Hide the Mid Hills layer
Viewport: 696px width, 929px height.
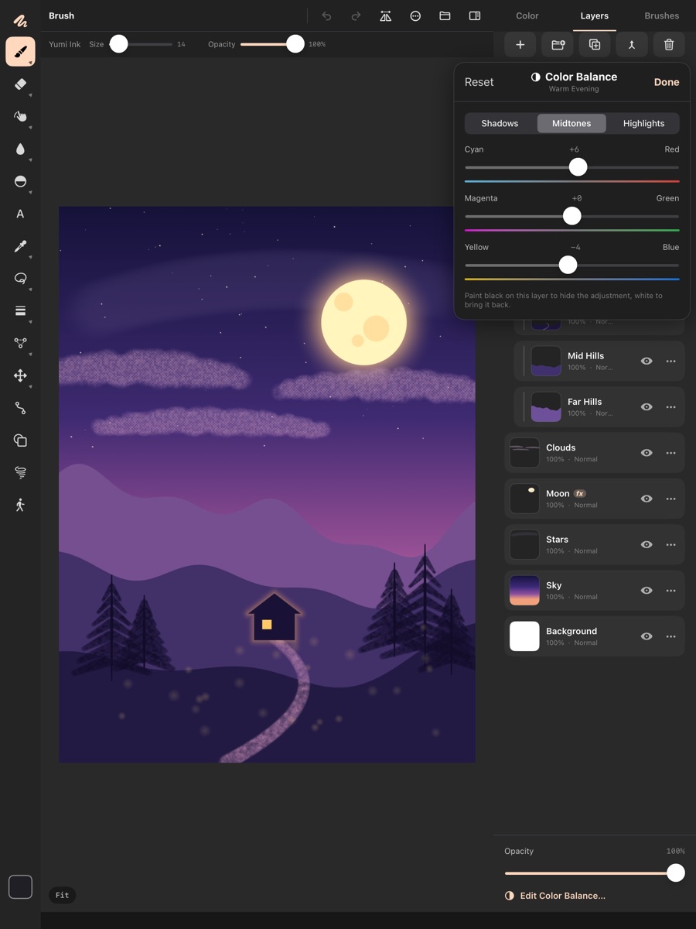[647, 361]
